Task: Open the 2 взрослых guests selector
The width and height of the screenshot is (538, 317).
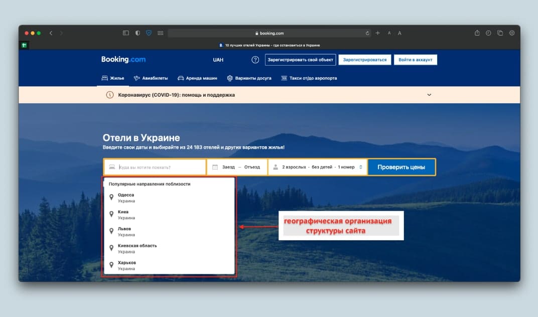Action: pos(318,167)
